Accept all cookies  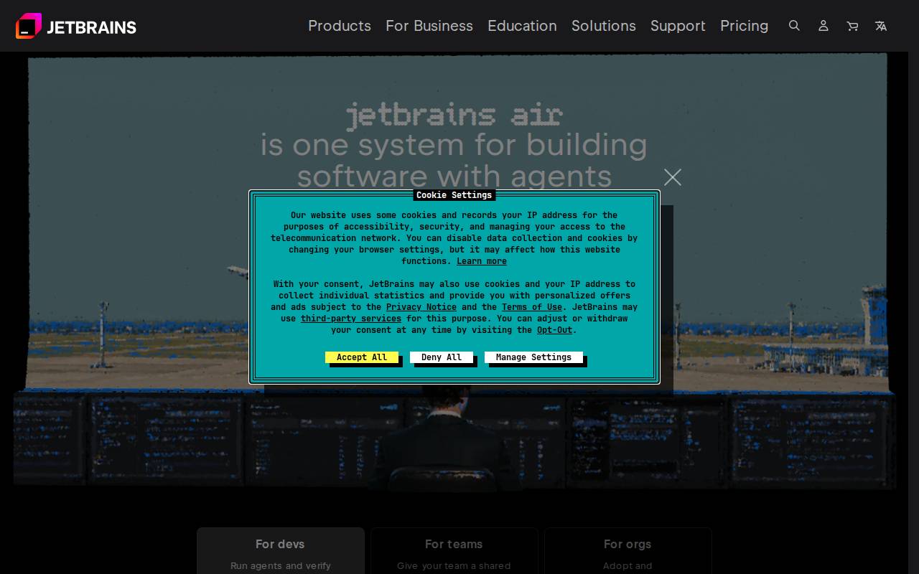[362, 357]
